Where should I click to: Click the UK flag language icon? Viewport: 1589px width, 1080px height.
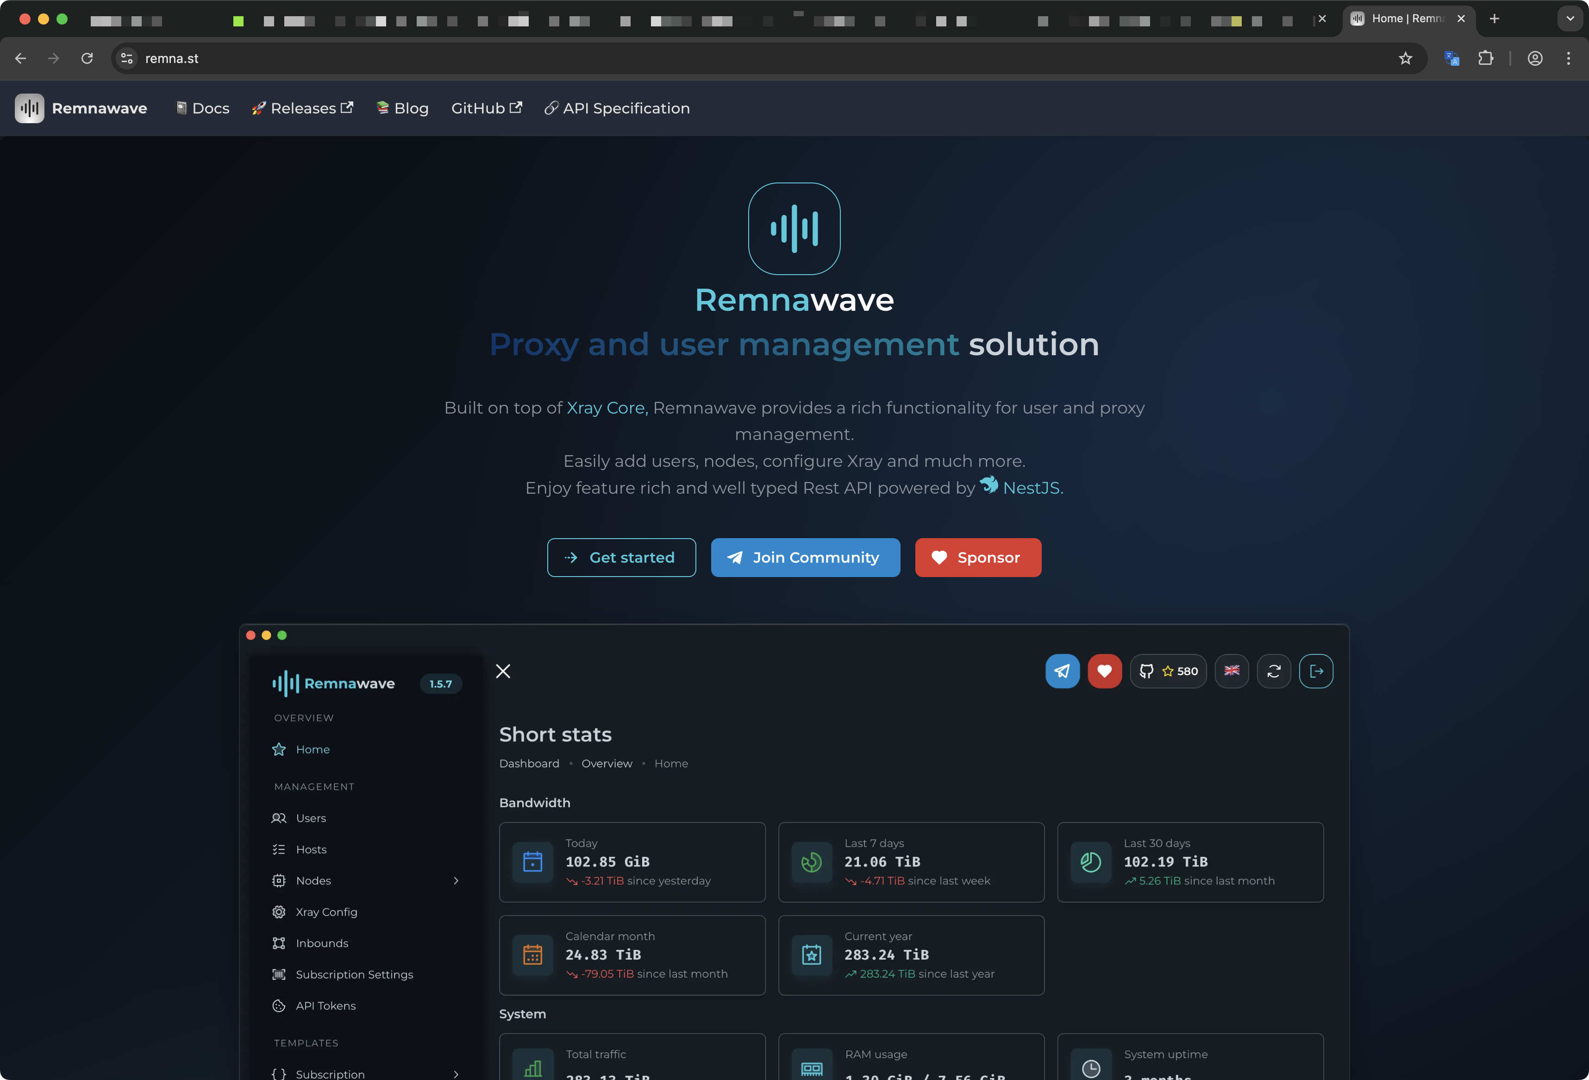[1232, 671]
